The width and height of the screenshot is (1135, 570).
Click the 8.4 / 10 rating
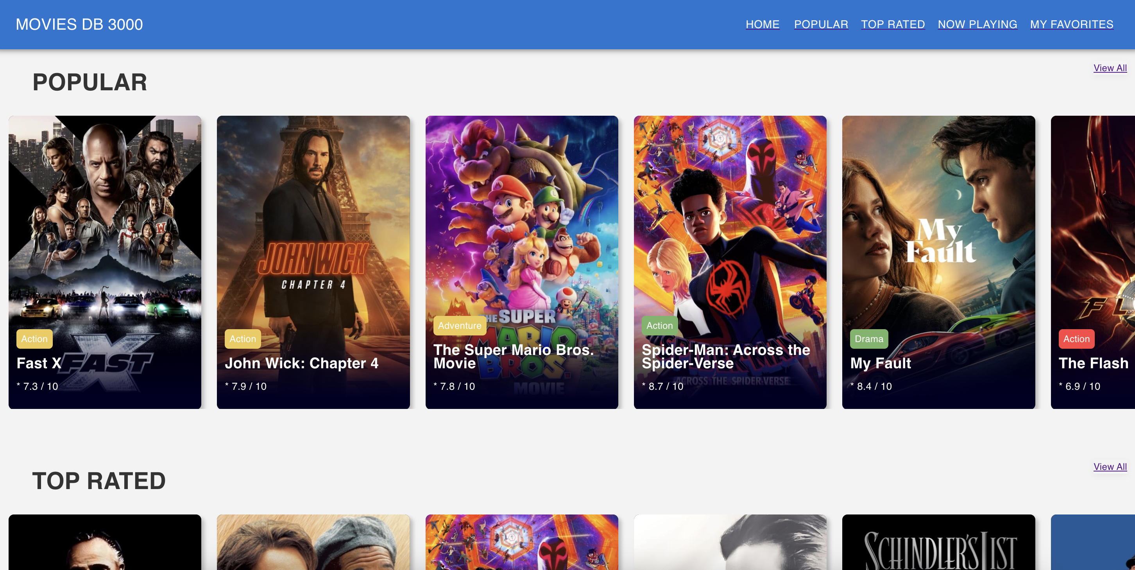[x=871, y=386]
